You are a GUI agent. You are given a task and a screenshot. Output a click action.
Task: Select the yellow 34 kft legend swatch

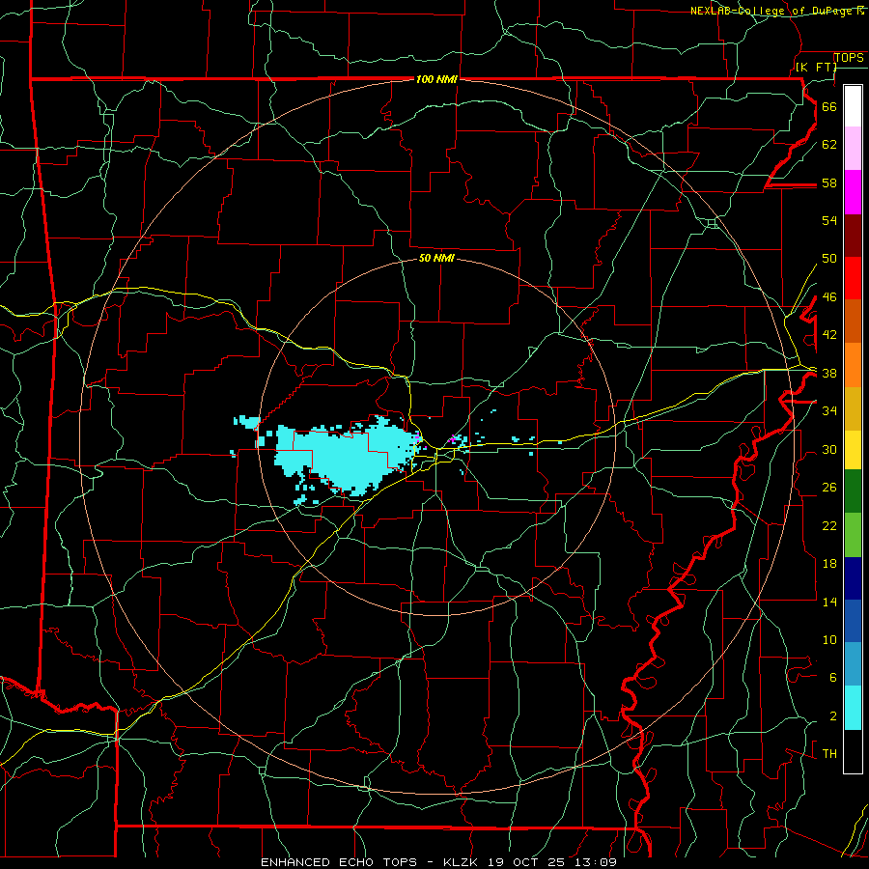tap(853, 450)
